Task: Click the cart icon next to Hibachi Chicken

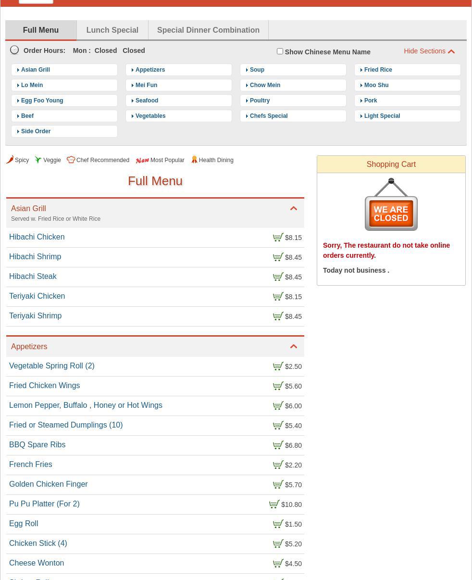Action: (x=278, y=238)
